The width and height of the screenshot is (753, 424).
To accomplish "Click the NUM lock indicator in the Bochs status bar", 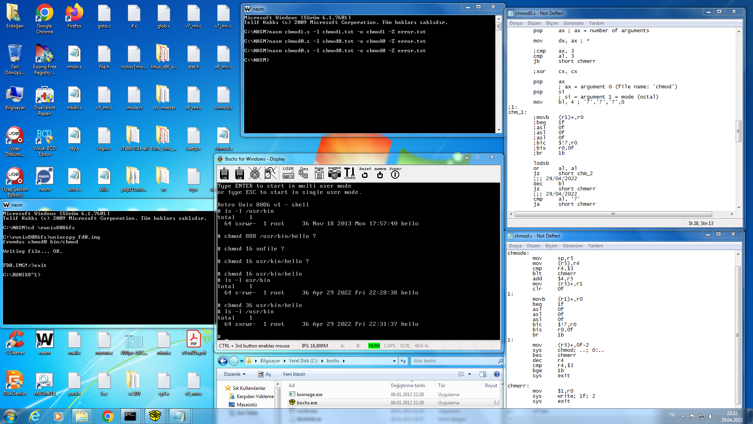I will click(x=374, y=346).
